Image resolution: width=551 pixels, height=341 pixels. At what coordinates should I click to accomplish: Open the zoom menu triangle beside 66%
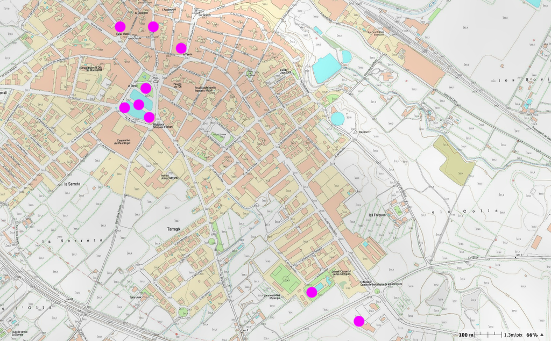(x=543, y=335)
